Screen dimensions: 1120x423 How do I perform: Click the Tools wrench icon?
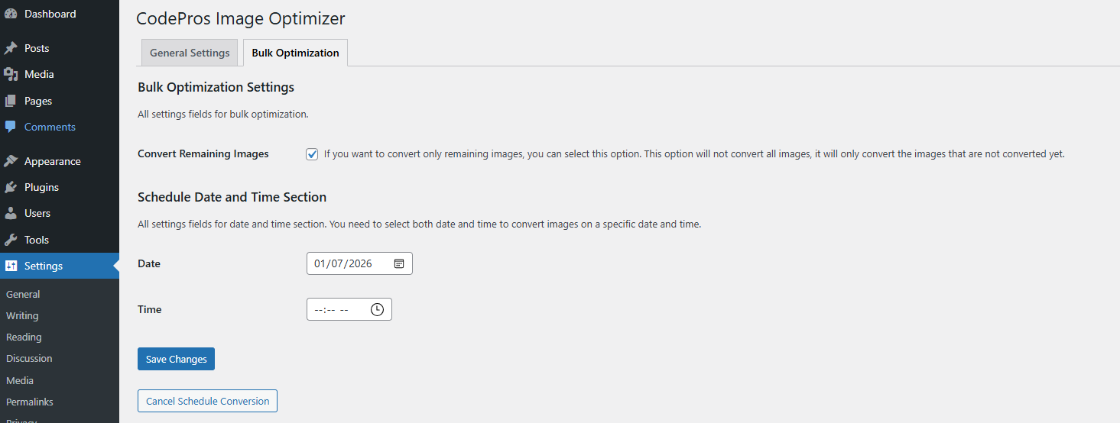click(11, 240)
